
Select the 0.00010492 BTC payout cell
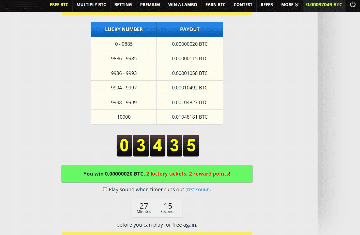[190, 88]
